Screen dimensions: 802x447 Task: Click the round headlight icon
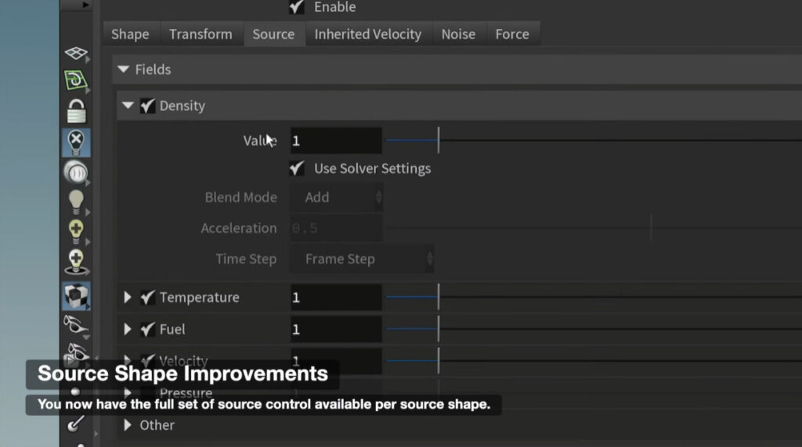pos(76,172)
